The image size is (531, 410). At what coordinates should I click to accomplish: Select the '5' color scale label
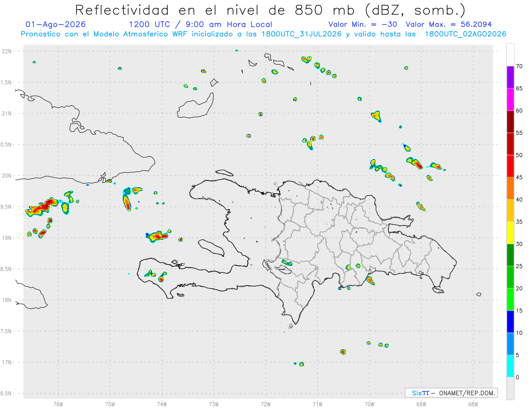(518, 355)
